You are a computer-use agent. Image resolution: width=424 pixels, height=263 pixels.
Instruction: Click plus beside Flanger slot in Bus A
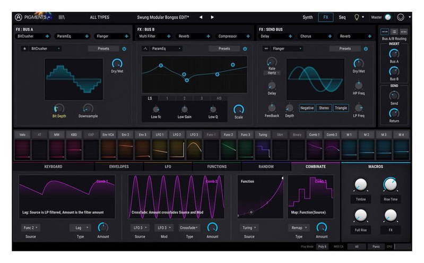click(126, 36)
